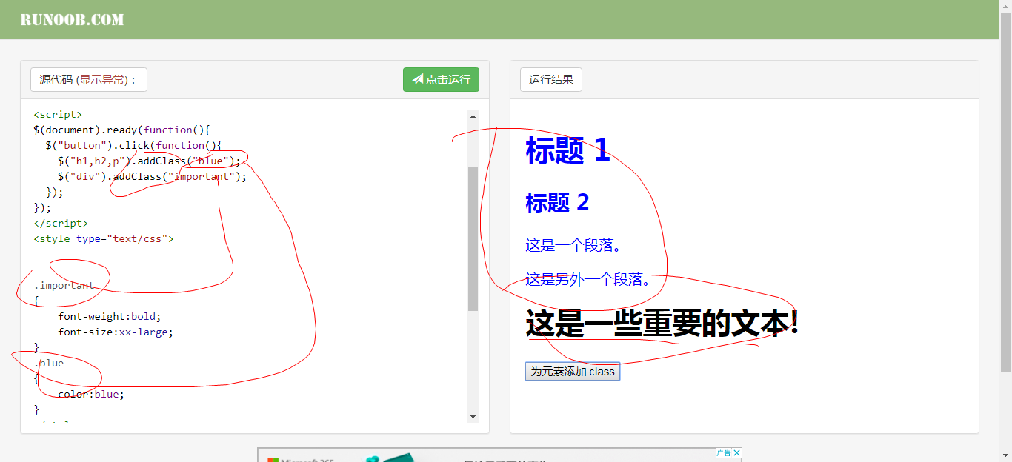
Task: Click the code editor vertical scrollbar thumb
Action: (x=473, y=238)
